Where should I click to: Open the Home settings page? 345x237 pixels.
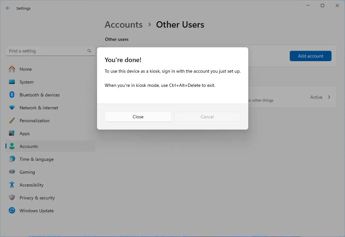tap(50, 69)
